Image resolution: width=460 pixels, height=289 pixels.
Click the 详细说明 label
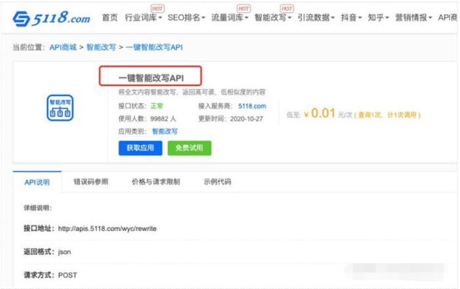[x=37, y=208]
